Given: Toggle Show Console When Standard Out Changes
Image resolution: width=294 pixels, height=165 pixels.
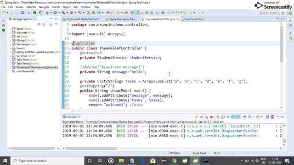Looking at the screenshot, I should tap(233, 117).
